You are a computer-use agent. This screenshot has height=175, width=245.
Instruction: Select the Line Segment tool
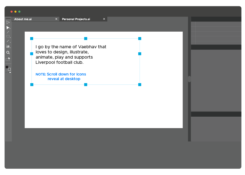pyautogui.click(x=8, y=41)
